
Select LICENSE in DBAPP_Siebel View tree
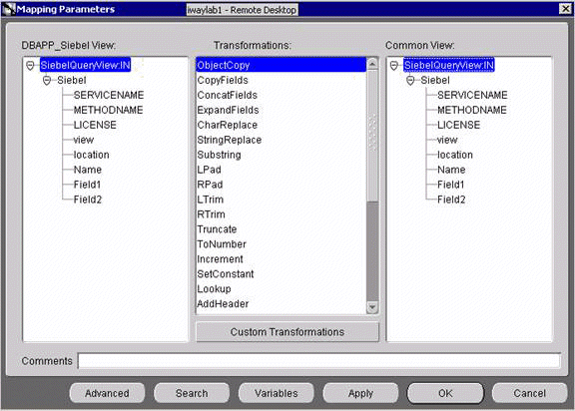point(95,125)
